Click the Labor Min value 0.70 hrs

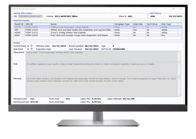(96, 102)
